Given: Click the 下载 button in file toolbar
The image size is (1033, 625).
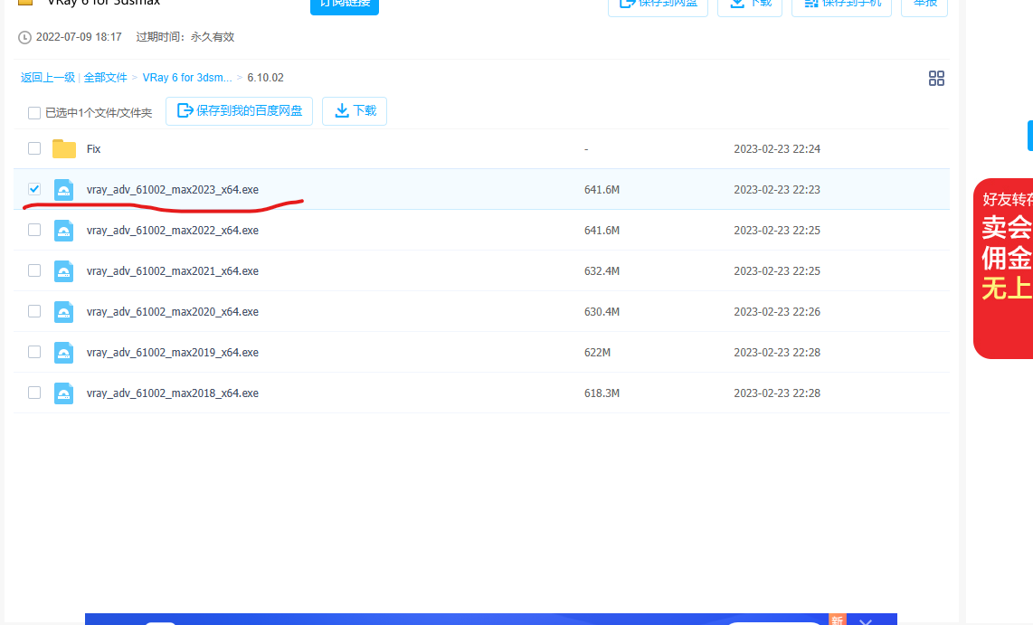Looking at the screenshot, I should pyautogui.click(x=355, y=110).
